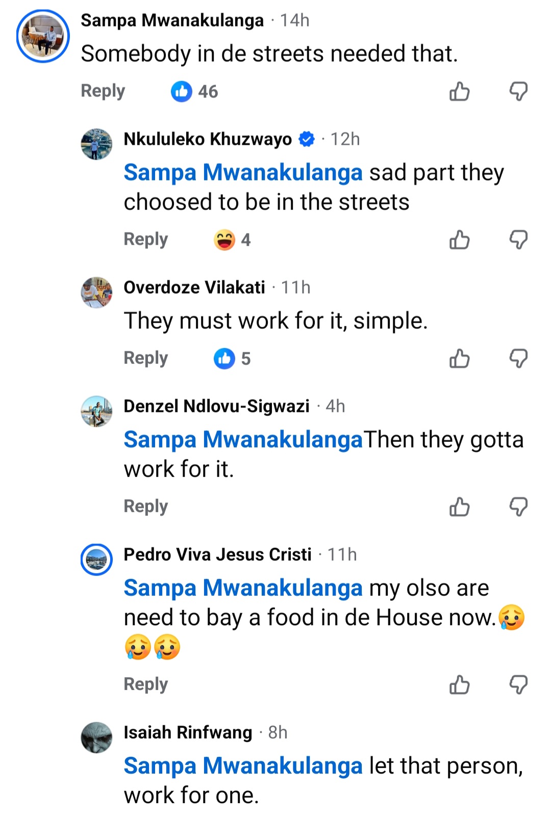Thumbs down Pedro Viva Jesus Cristi's comment

tap(518, 684)
